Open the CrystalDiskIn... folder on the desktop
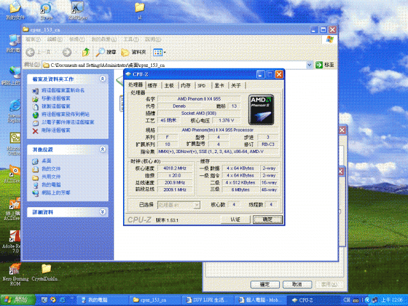Viewport: 408px width, 306px height. coord(46,272)
